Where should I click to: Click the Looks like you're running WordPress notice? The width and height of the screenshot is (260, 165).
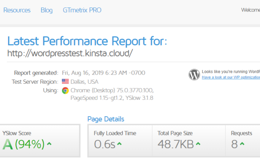(x=231, y=72)
